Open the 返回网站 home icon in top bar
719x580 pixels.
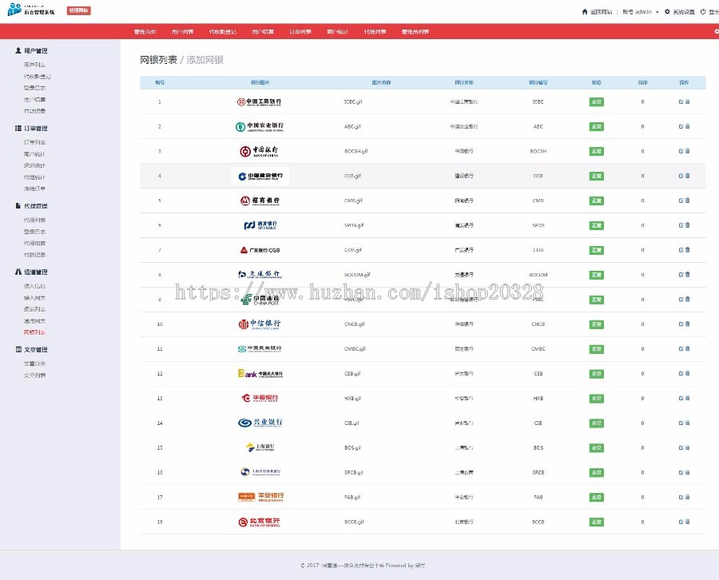pos(585,11)
